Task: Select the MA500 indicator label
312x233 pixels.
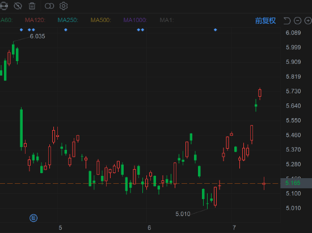Action: pos(100,20)
